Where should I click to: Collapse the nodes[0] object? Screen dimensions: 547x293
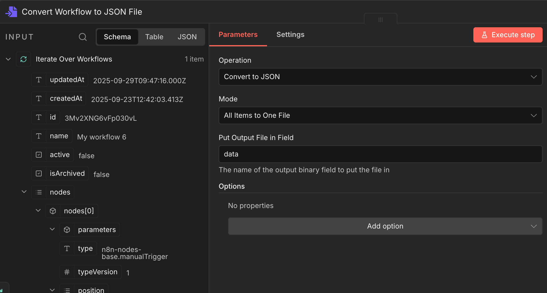38,210
